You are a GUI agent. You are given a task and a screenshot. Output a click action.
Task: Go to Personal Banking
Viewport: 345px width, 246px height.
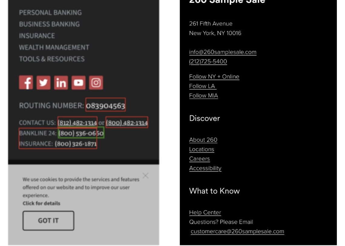click(50, 13)
